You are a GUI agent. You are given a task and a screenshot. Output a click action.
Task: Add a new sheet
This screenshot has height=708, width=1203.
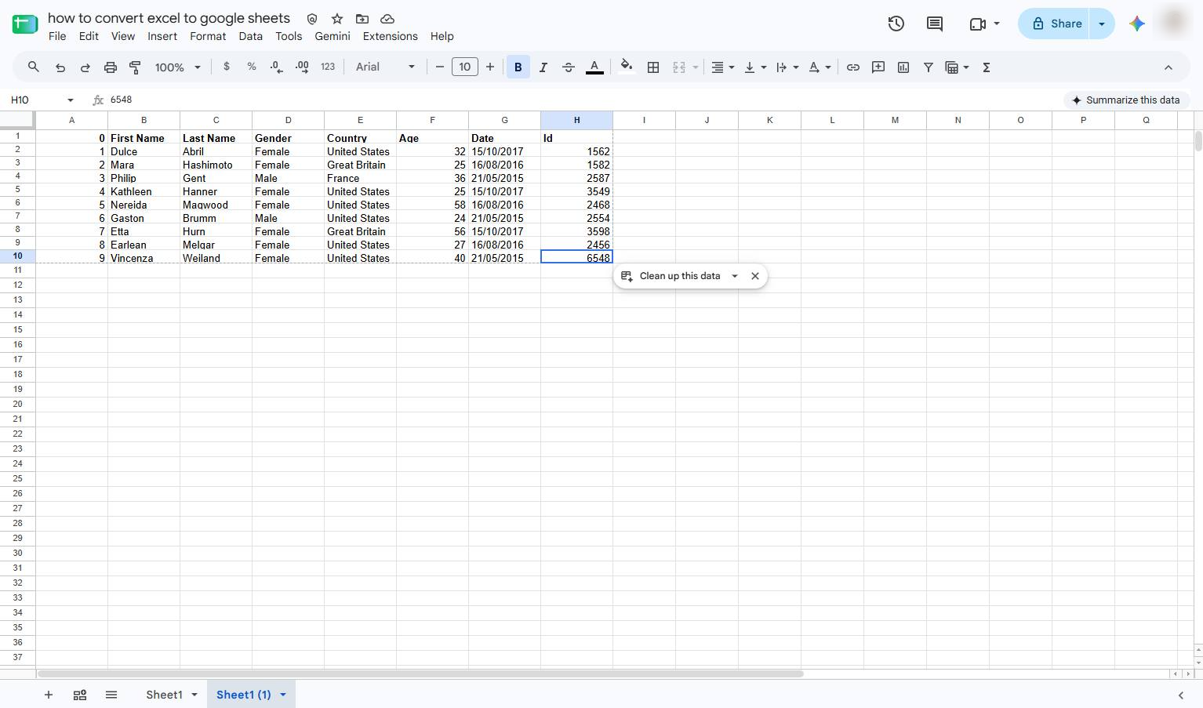49,695
